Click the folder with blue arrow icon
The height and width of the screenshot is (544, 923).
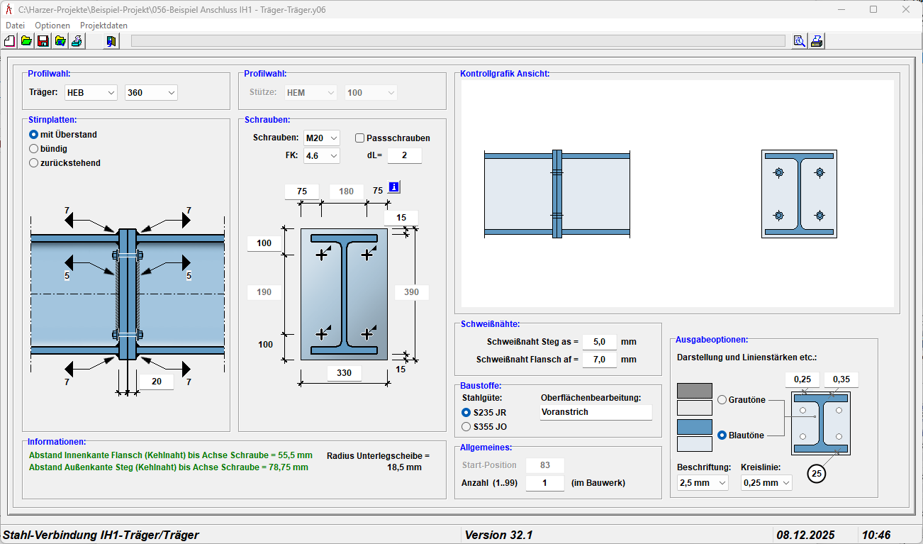point(60,41)
